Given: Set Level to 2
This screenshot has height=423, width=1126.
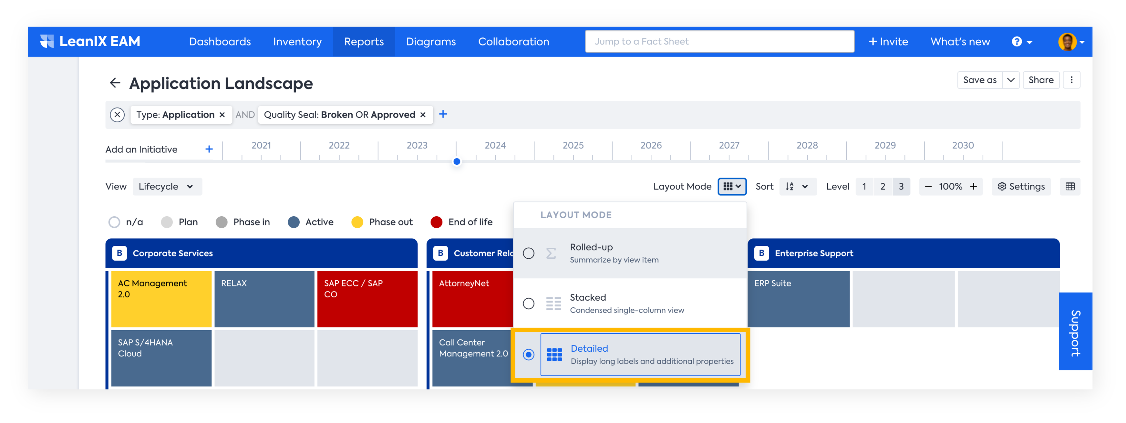Looking at the screenshot, I should (883, 187).
